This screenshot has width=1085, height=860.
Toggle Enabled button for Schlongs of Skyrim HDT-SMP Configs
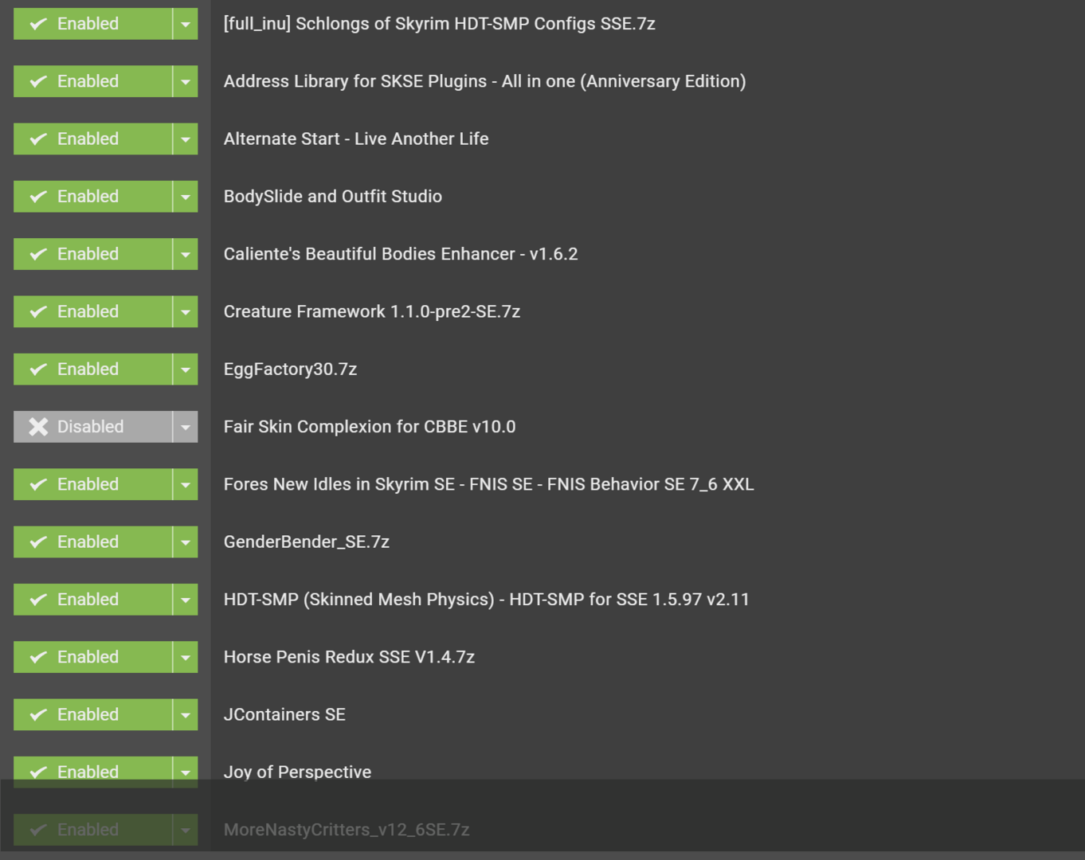(92, 24)
